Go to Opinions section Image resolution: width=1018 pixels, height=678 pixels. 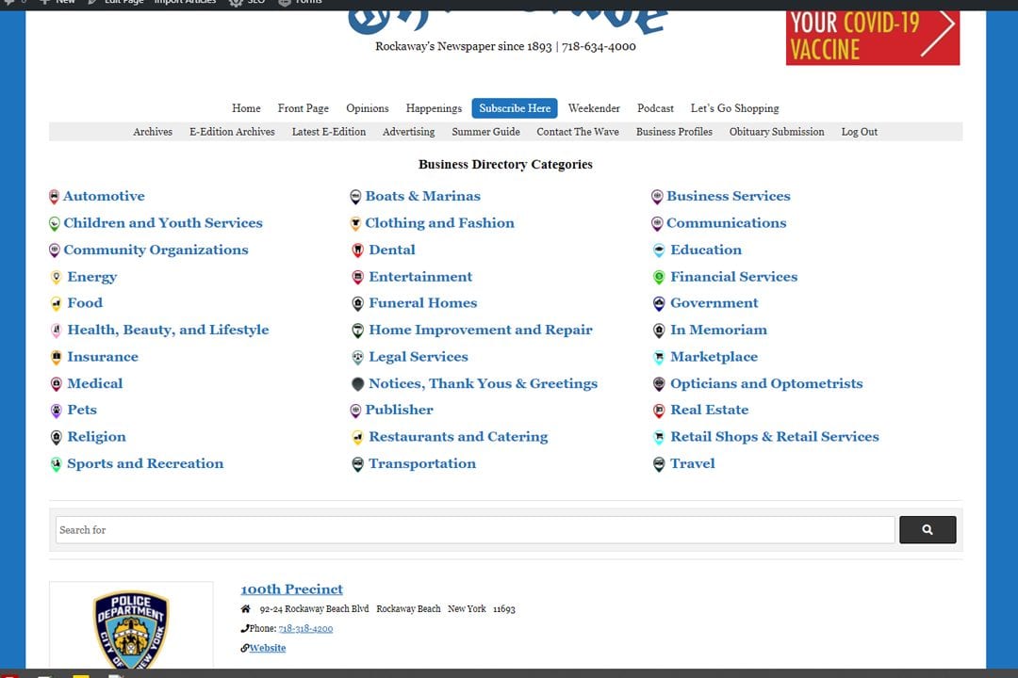[368, 108]
